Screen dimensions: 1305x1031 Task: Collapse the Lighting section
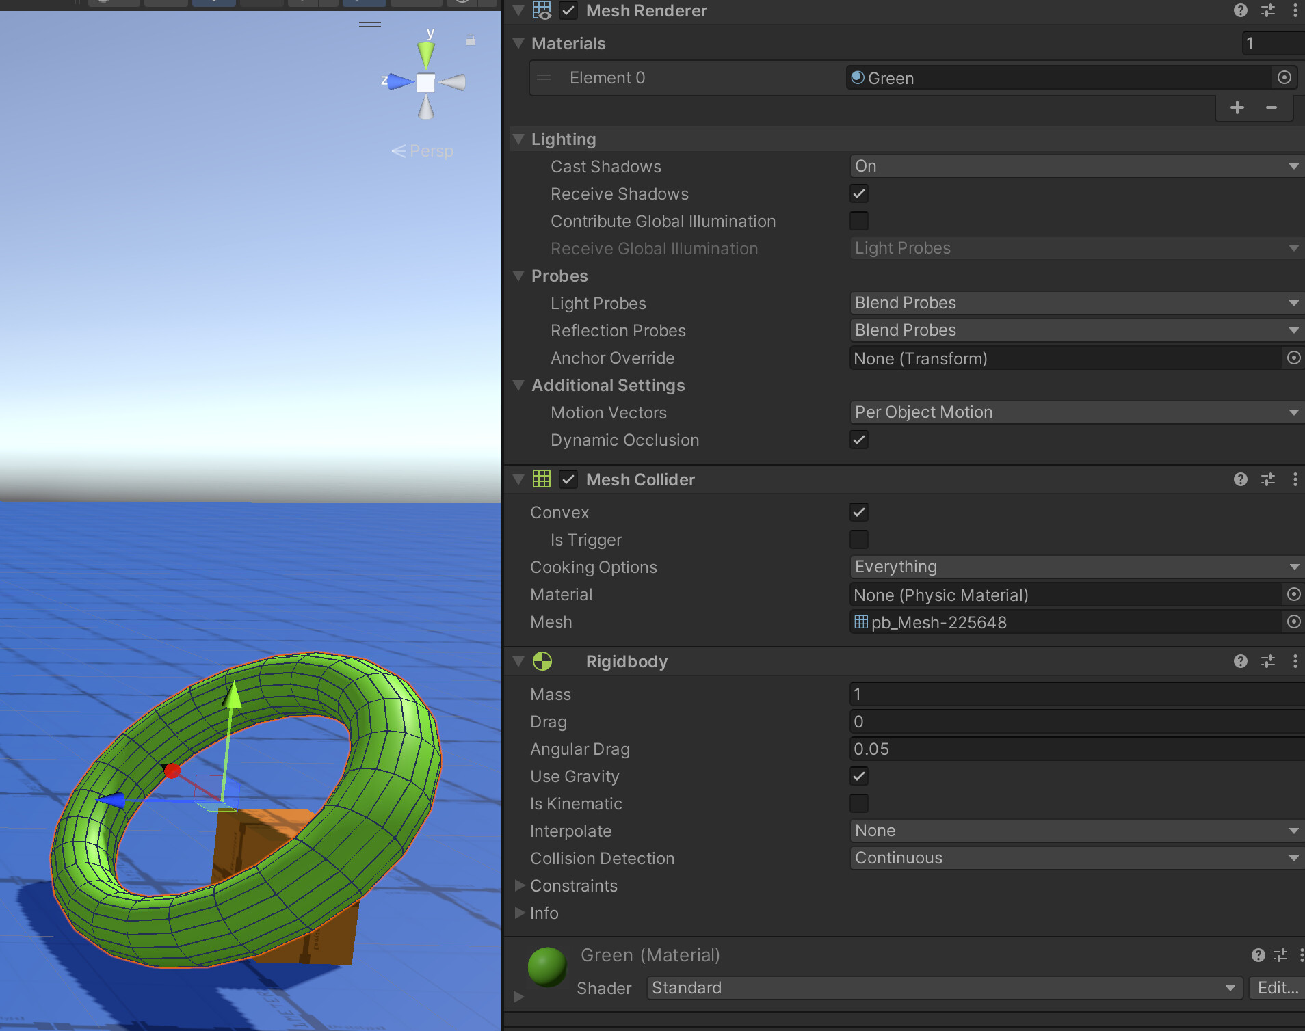click(x=520, y=139)
